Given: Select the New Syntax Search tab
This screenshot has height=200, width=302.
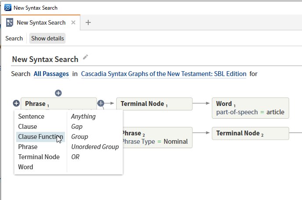Looking at the screenshot, I should 41,22.
